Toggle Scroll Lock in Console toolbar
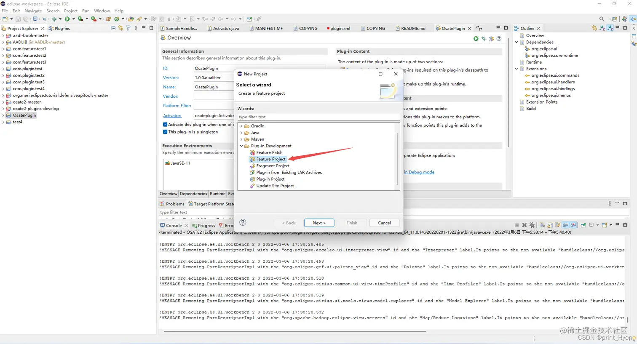 (550, 225)
